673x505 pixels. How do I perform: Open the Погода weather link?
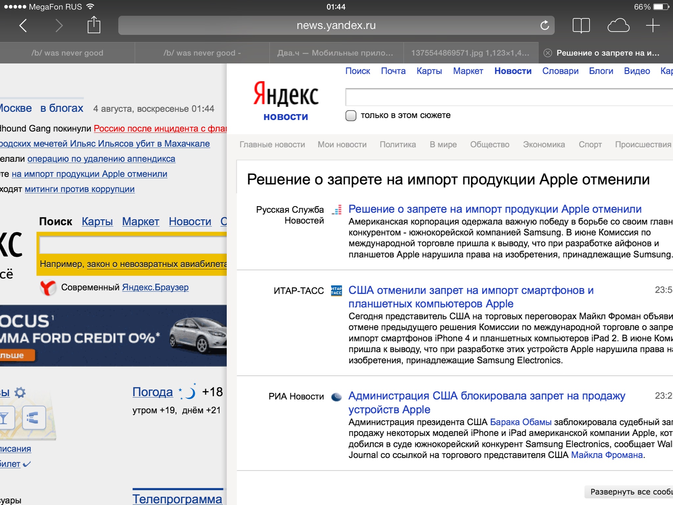point(152,392)
